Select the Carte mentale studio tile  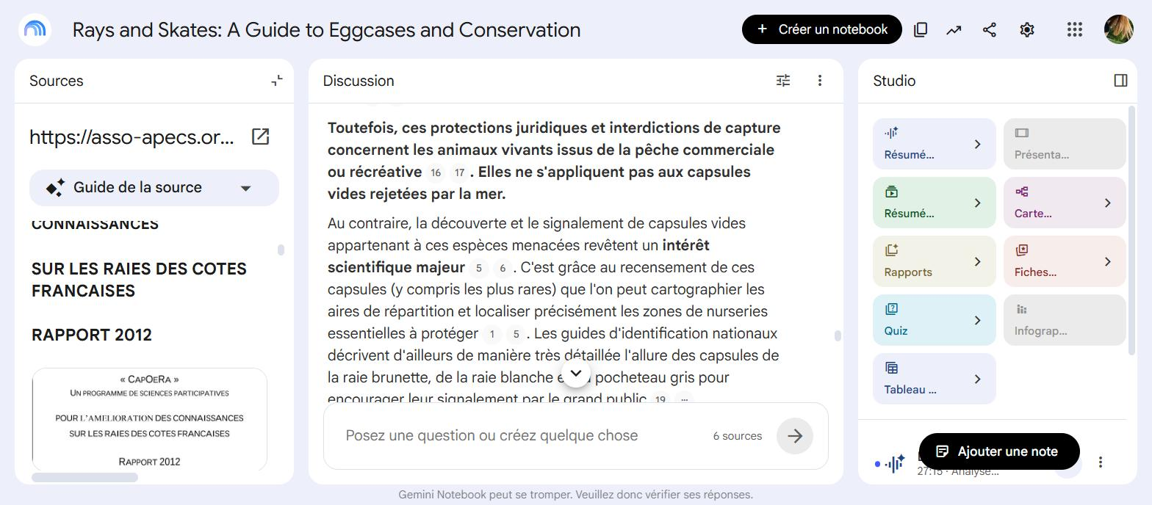click(x=1065, y=203)
